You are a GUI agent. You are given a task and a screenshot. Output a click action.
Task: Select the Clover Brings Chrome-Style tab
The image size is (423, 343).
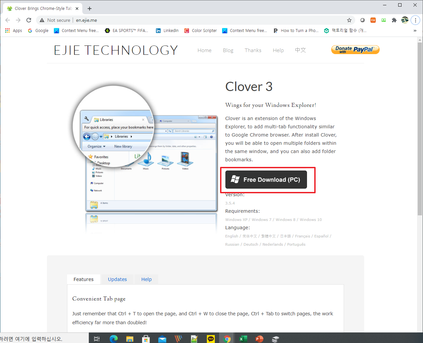point(42,9)
